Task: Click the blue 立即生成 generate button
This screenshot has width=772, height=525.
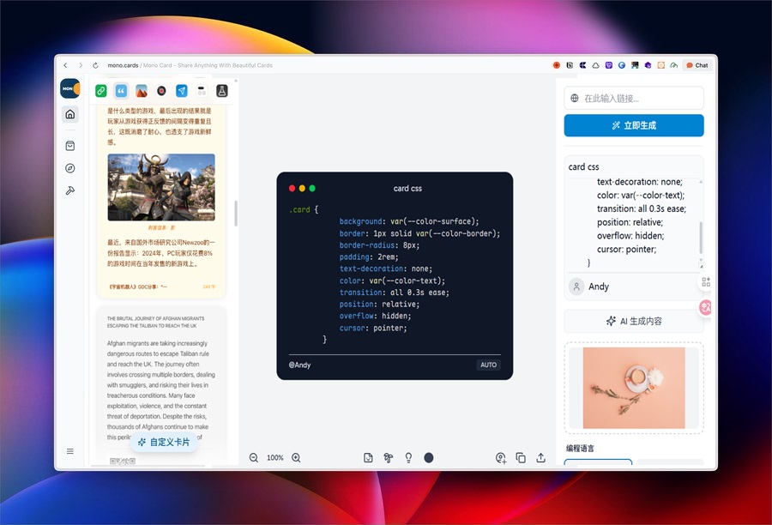Action: coord(634,125)
